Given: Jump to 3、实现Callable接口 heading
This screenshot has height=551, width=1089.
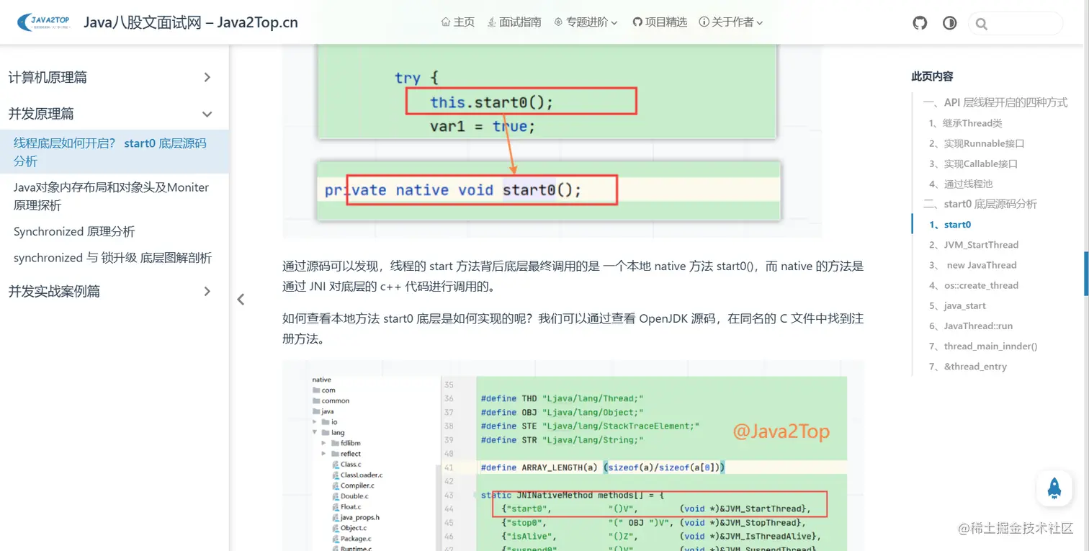Looking at the screenshot, I should click(974, 163).
